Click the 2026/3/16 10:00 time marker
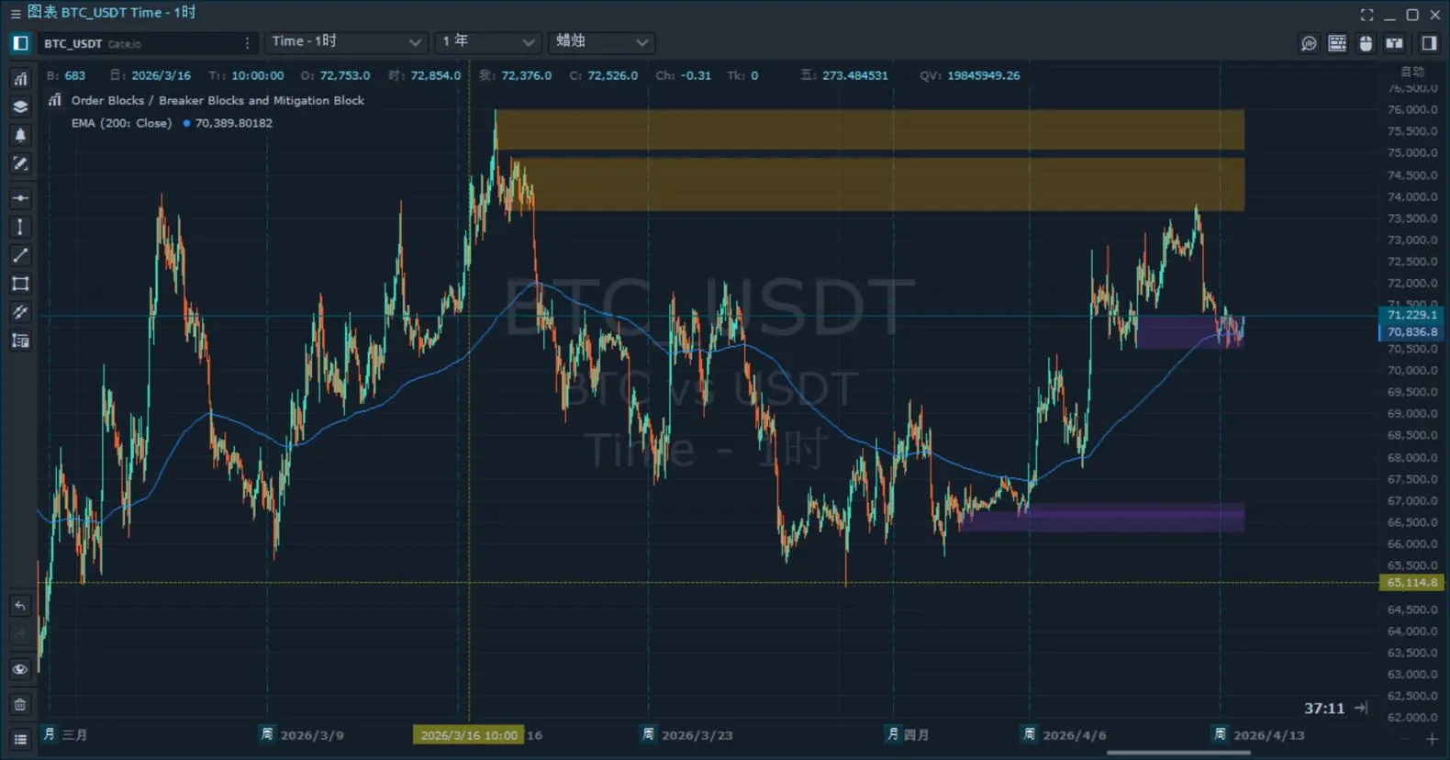The image size is (1450, 760). pyautogui.click(x=469, y=735)
